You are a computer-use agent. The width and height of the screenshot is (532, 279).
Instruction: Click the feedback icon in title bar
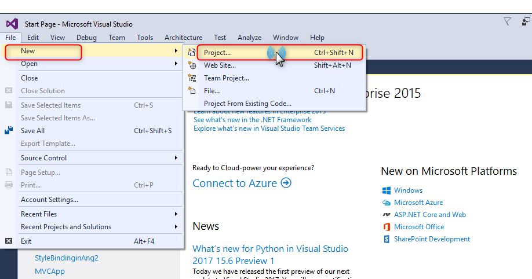coord(525,22)
